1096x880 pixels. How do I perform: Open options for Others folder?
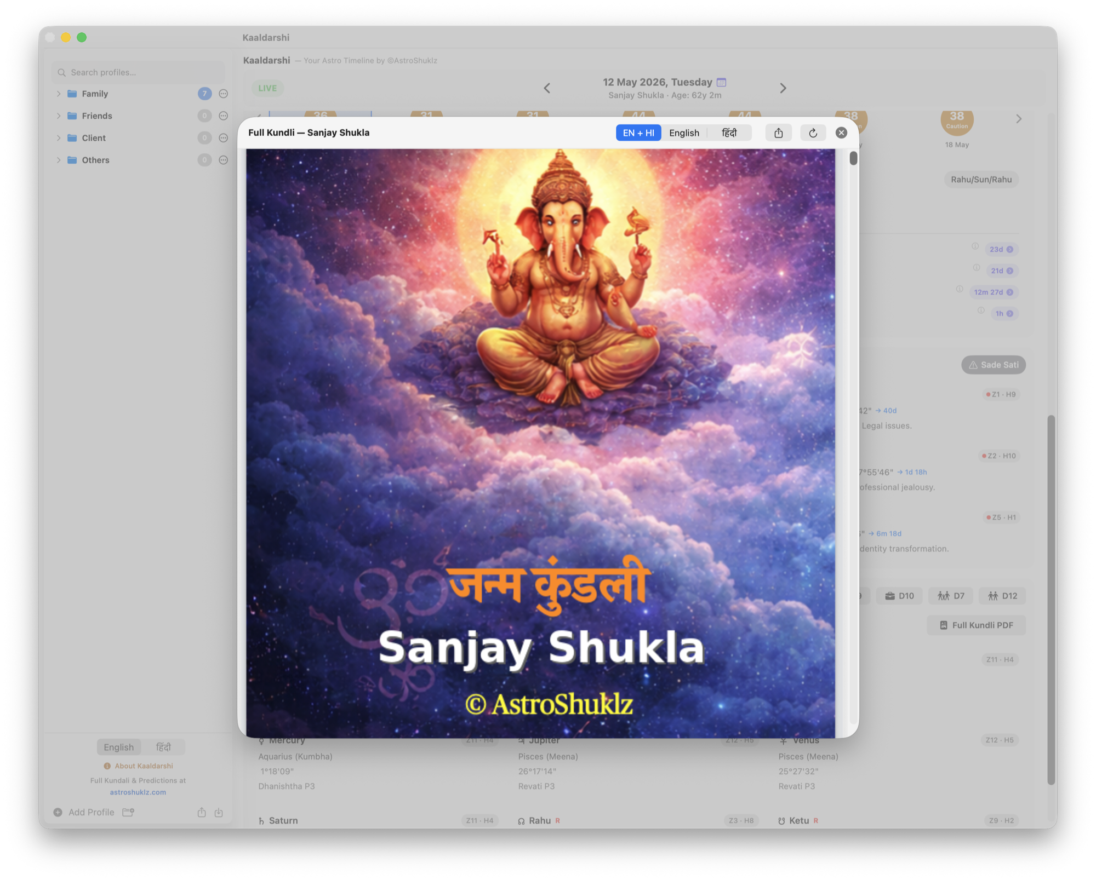[x=223, y=160]
